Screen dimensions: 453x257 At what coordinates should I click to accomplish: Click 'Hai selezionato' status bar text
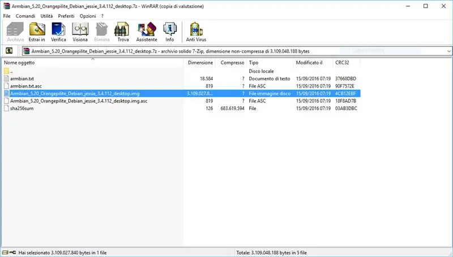point(62,252)
